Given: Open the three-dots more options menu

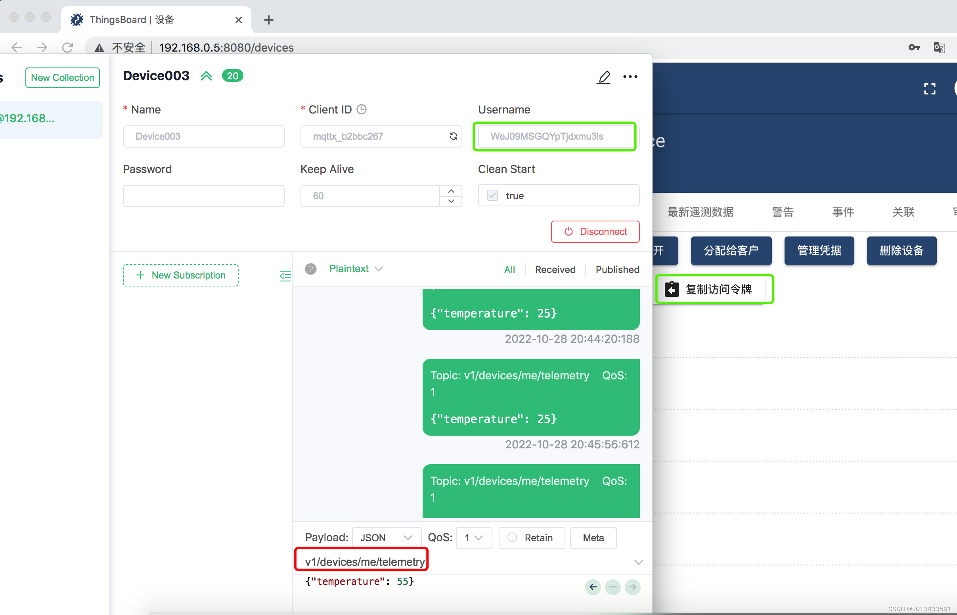Looking at the screenshot, I should tap(630, 77).
